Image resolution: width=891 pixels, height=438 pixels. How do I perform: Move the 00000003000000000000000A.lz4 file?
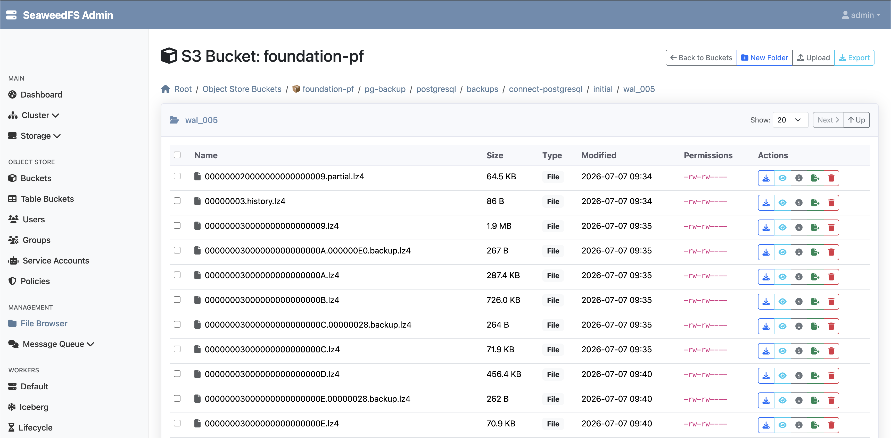[x=815, y=277]
